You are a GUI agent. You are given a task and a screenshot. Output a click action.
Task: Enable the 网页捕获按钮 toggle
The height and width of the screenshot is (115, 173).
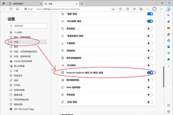(150, 80)
